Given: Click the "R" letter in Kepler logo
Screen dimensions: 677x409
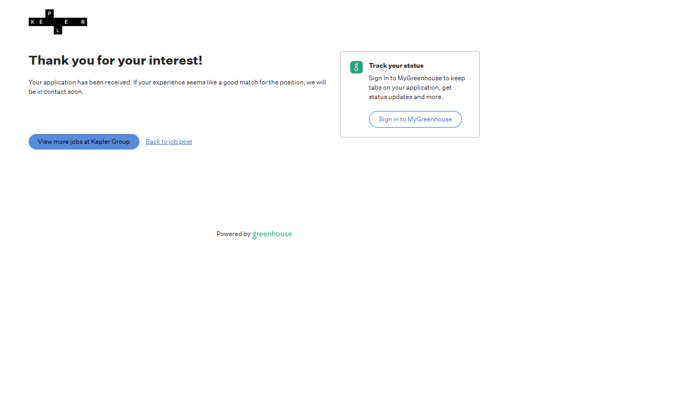Looking at the screenshot, I should coord(82,22).
